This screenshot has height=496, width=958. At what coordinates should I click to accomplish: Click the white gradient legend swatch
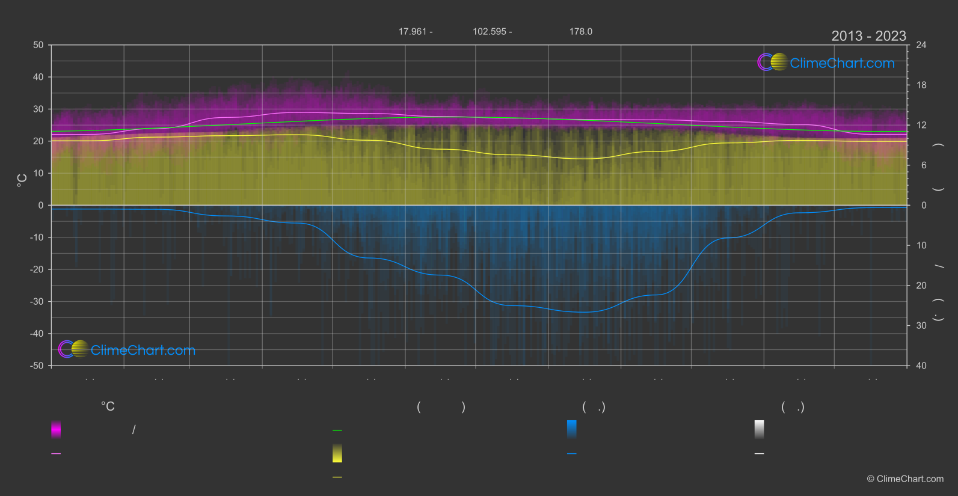[760, 429]
